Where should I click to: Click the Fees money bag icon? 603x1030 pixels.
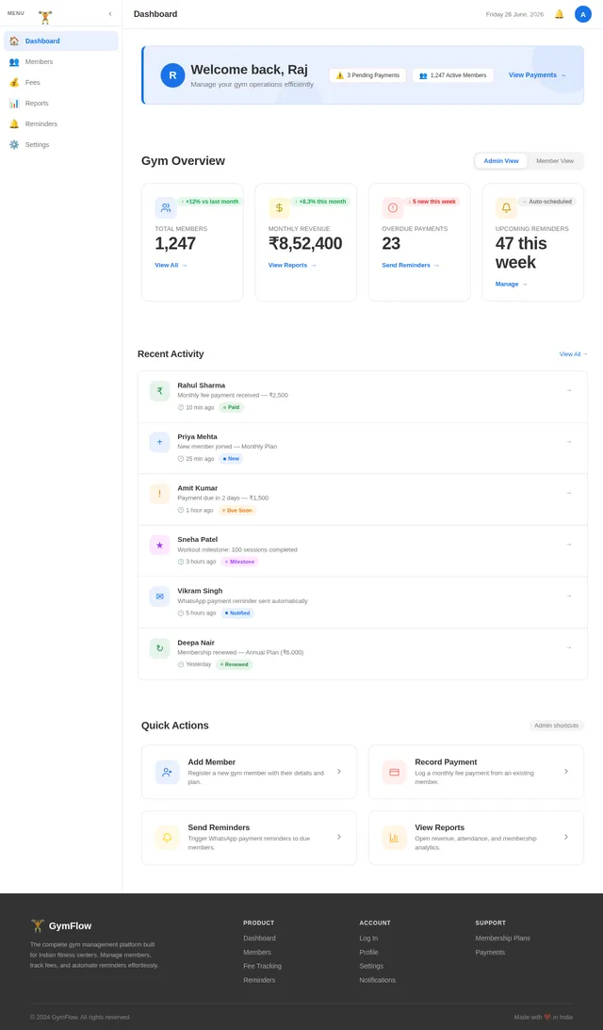point(14,82)
